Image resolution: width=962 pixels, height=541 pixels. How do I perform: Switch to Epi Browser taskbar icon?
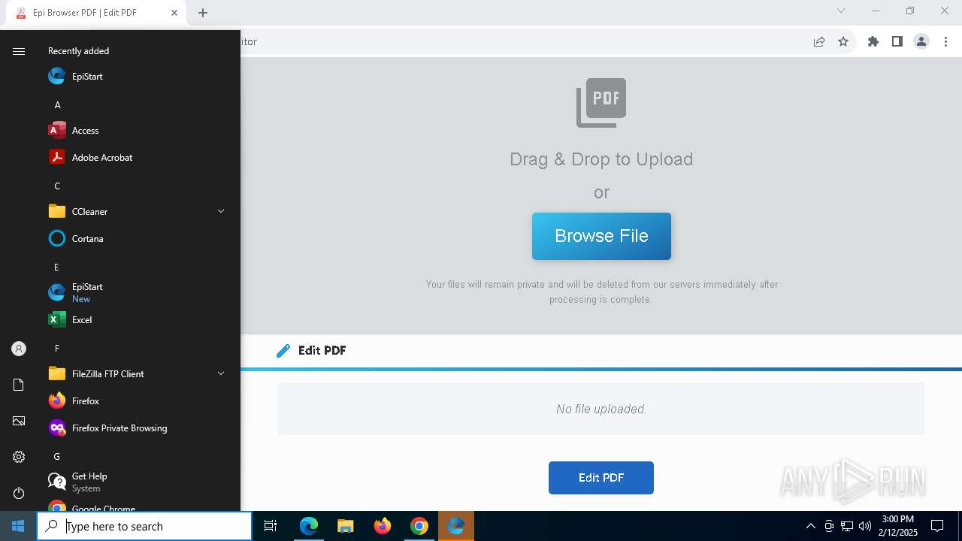click(x=456, y=526)
